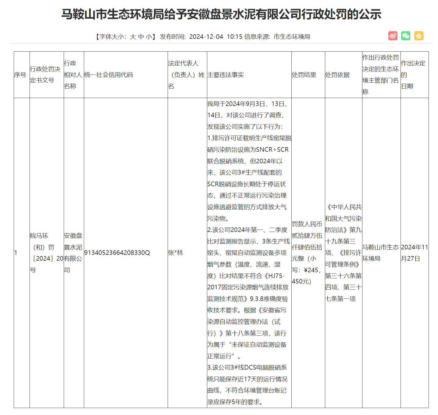Share the article to WeChat

tap(405, 36)
